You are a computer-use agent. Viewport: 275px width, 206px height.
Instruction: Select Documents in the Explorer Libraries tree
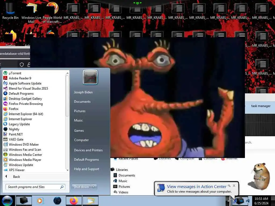point(125,175)
